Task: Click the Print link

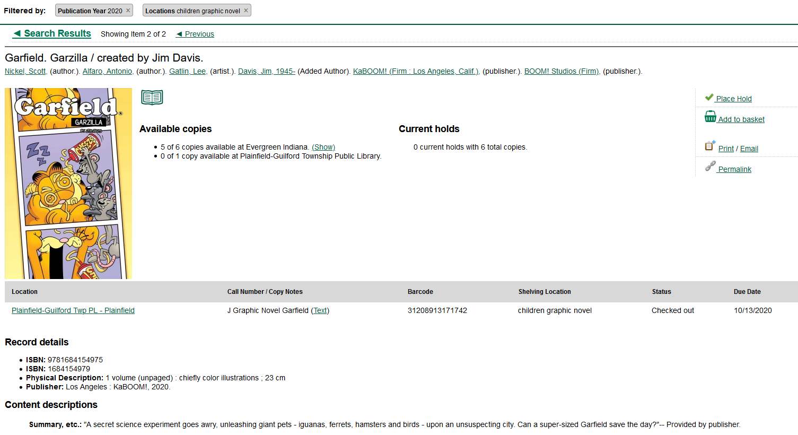Action: point(726,149)
